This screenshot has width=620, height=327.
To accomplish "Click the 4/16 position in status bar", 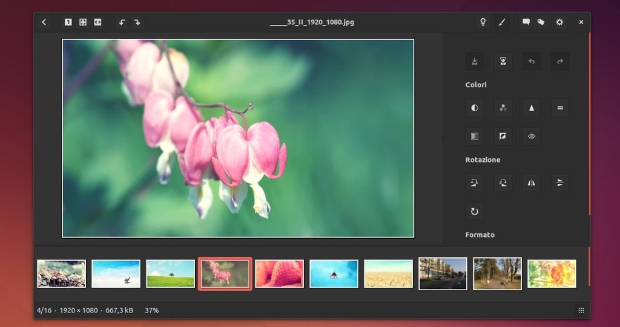I will (44, 311).
